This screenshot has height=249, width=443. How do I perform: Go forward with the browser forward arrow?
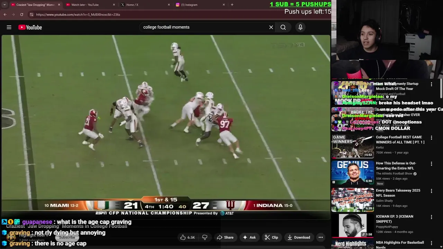tap(13, 15)
